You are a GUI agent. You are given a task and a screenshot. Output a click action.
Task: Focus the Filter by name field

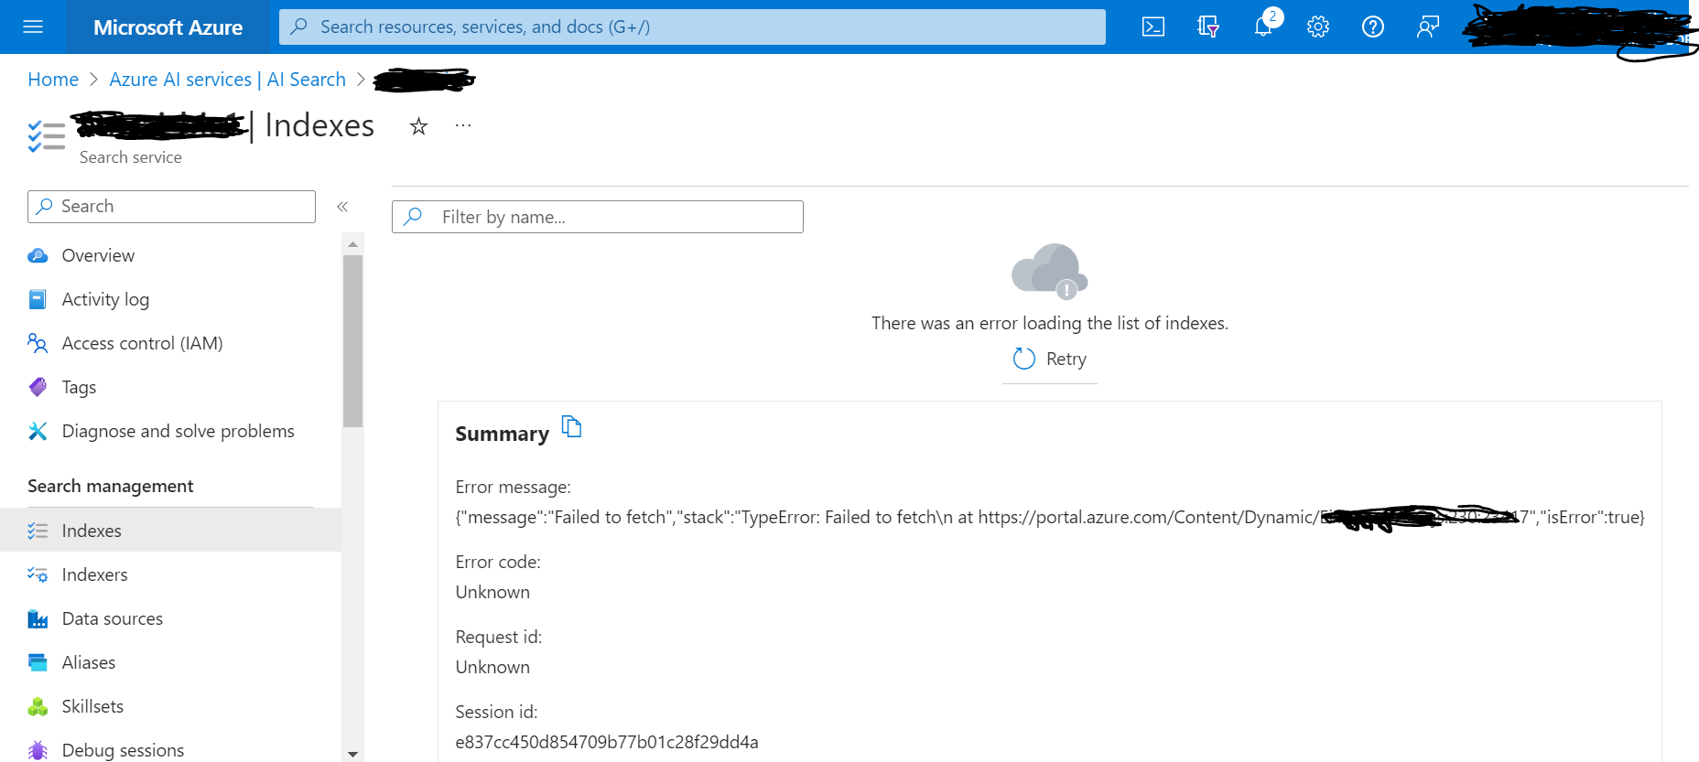coord(598,217)
